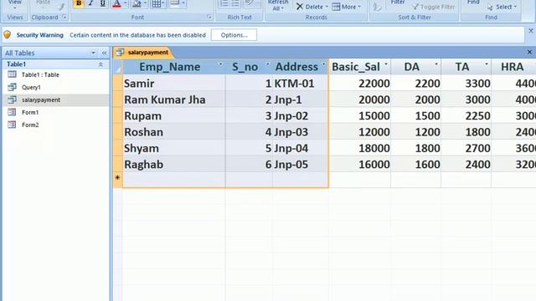This screenshot has height=301, width=536.
Task: Click the Toggle Filter button
Action: click(434, 7)
